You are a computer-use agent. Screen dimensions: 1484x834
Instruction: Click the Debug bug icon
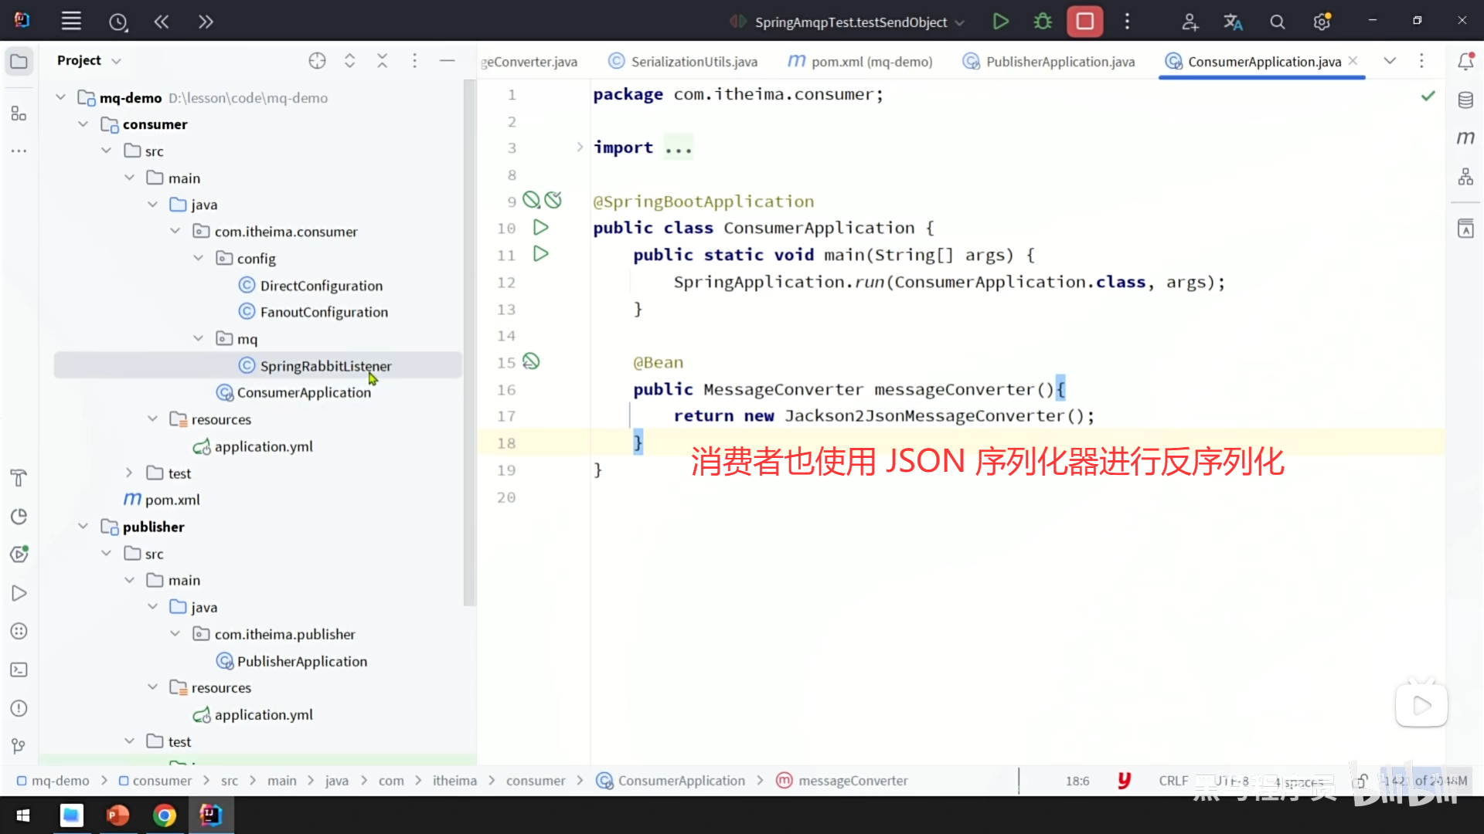(1043, 22)
